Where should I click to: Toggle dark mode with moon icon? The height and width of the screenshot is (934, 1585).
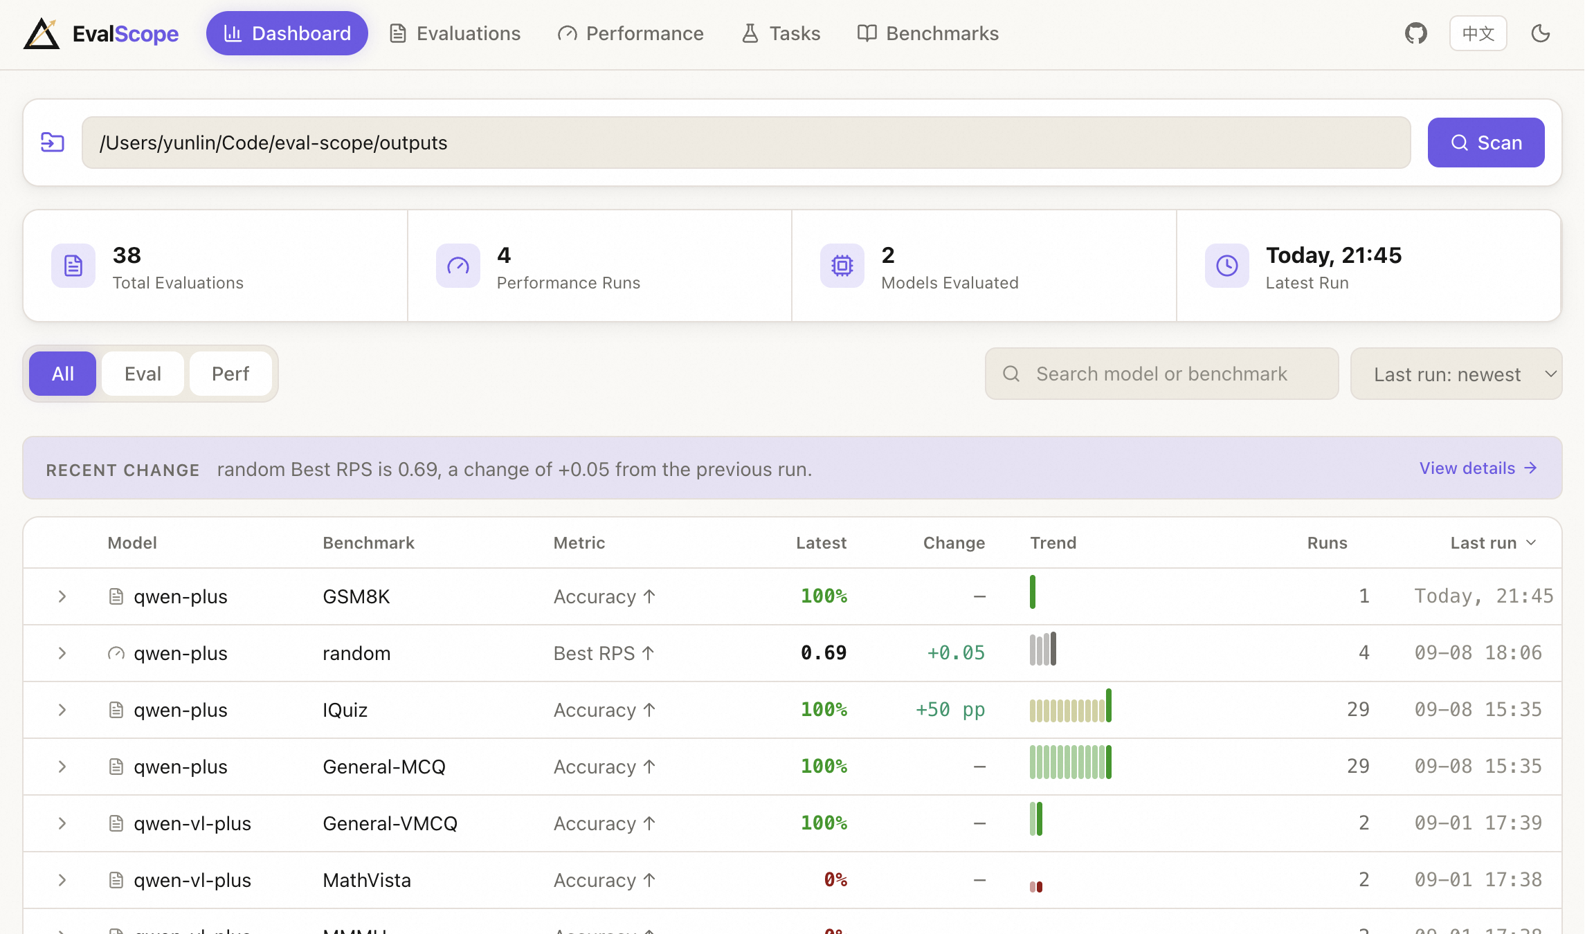click(x=1541, y=33)
